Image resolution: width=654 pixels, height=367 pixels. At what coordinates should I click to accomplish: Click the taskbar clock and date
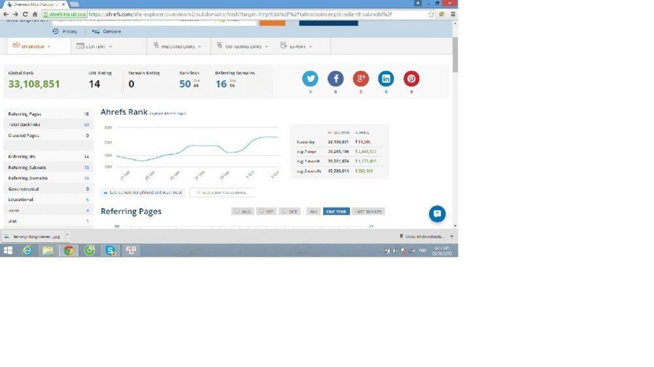point(441,250)
